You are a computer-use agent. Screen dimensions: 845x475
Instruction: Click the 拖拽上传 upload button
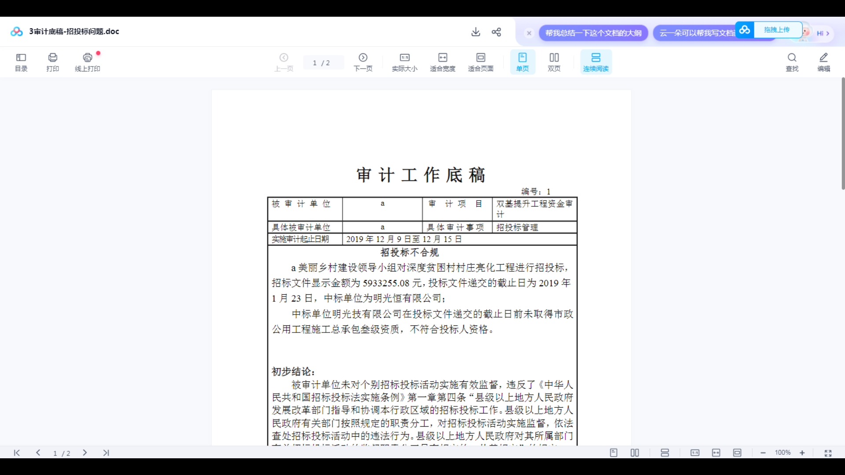pos(777,29)
